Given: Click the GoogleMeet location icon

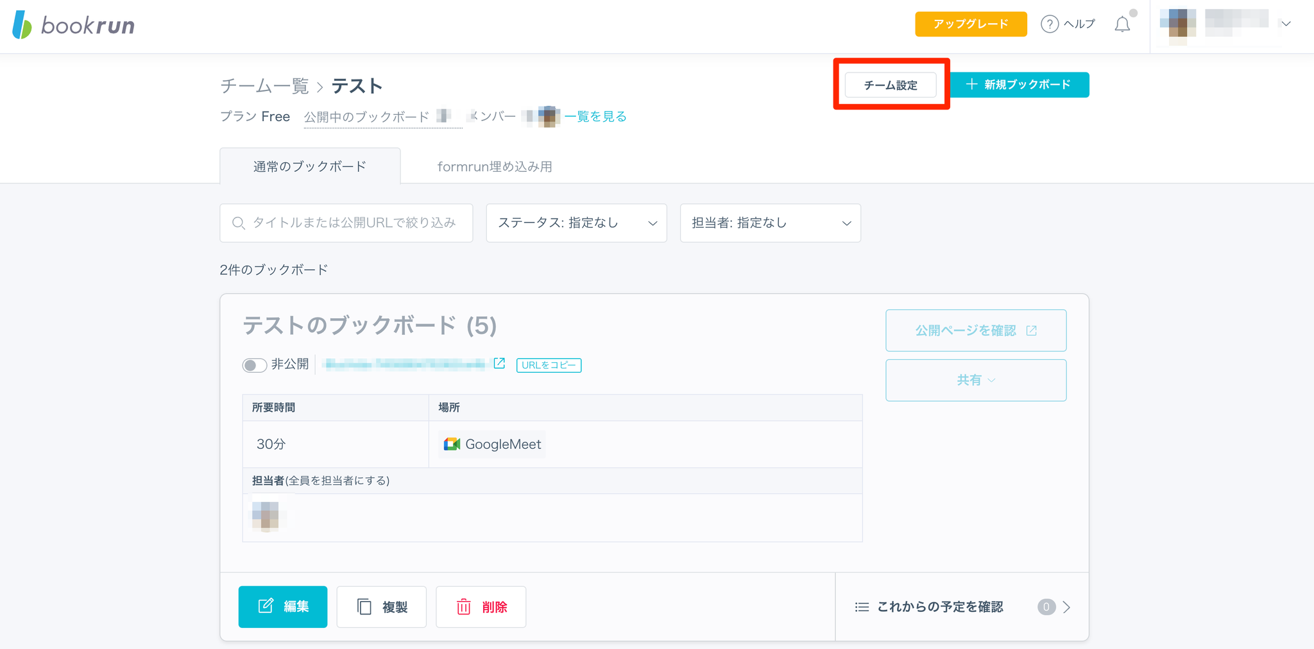Looking at the screenshot, I should click(452, 444).
